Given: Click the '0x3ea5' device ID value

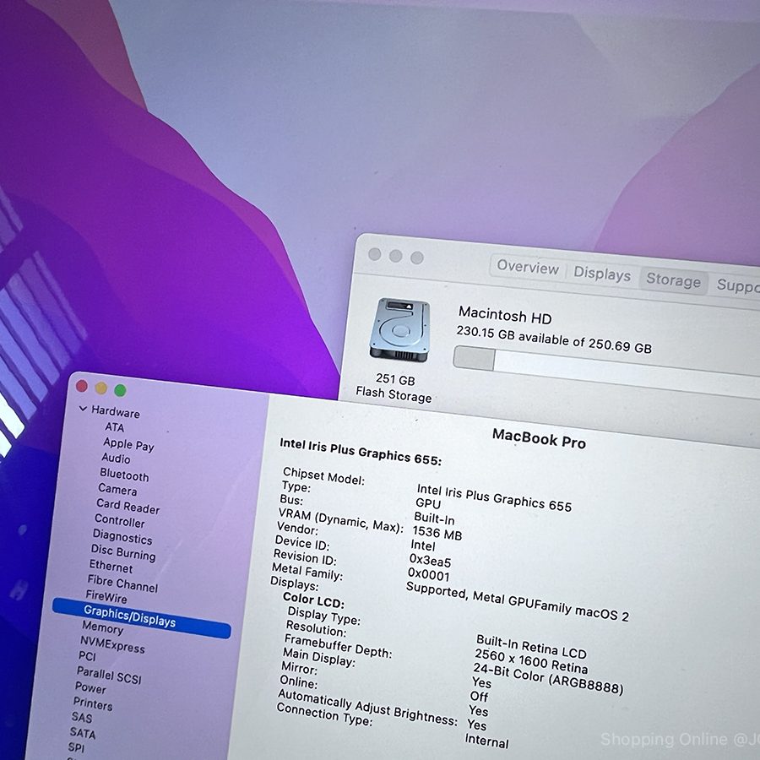Looking at the screenshot, I should coord(430,561).
